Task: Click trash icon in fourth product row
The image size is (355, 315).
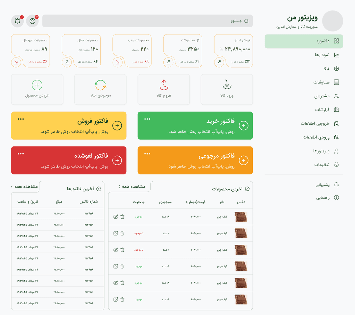Action: [122, 266]
